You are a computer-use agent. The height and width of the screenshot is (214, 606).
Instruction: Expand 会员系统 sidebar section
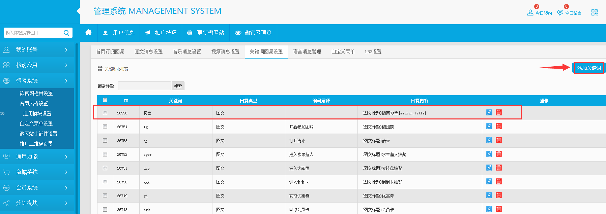pos(37,188)
